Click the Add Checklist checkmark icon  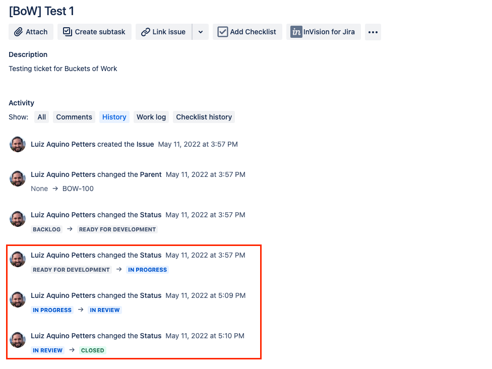[222, 32]
